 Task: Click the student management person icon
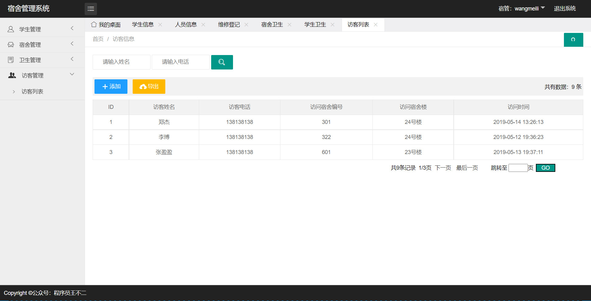pos(11,29)
